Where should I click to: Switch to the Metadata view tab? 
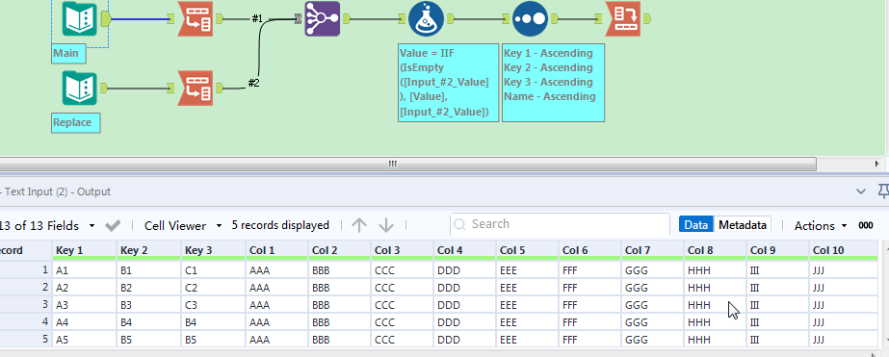click(743, 225)
